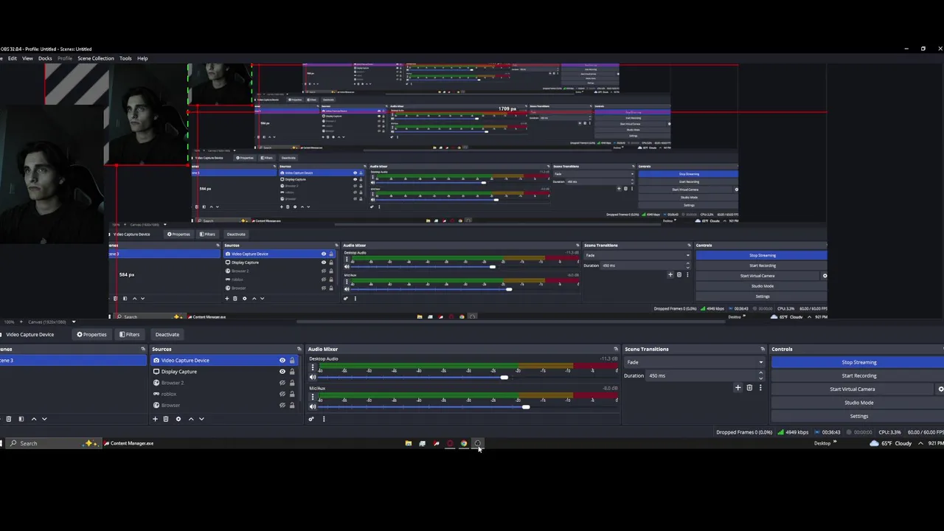944x531 pixels.
Task: Click Stop Streaming button
Action: [858, 362]
